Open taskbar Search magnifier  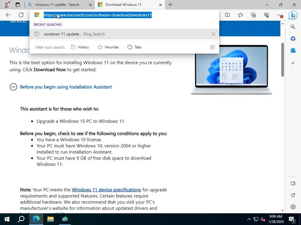click(x=21, y=219)
